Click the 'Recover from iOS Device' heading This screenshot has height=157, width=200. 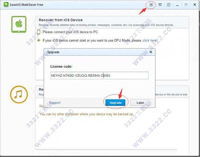(x=61, y=20)
